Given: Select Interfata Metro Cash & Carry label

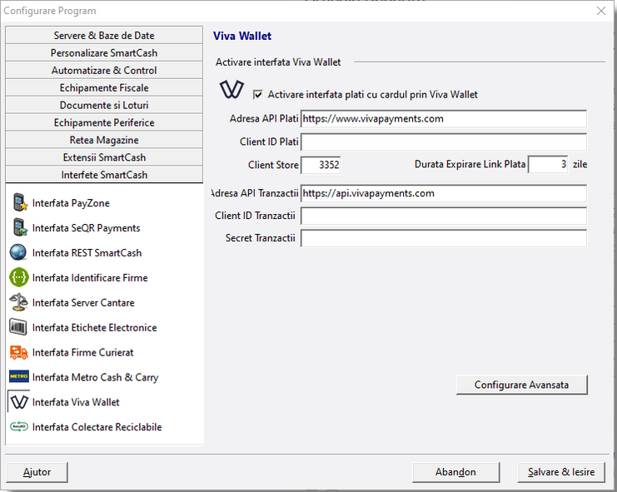Looking at the screenshot, I should coord(95,378).
